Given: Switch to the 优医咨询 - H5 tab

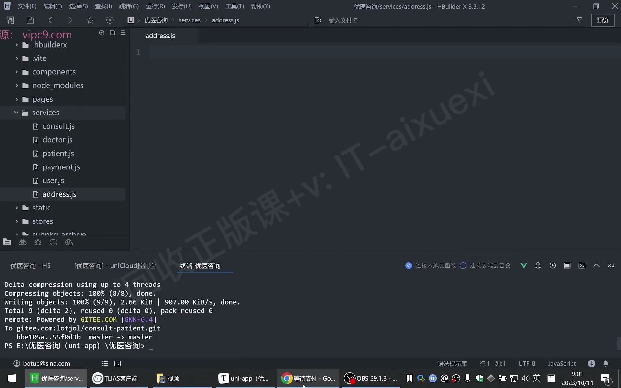Looking at the screenshot, I should click(x=30, y=265).
